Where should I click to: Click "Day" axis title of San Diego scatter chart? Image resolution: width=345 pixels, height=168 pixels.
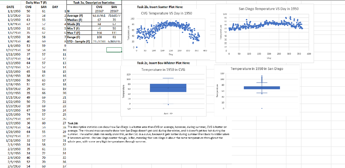pyautogui.click(x=269, y=57)
